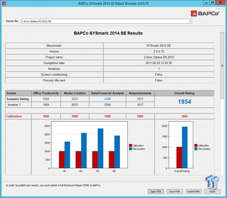
Task: Click the Iteration 1 Data/Financial Analysis value 2340
Action: pyautogui.click(x=108, y=105)
